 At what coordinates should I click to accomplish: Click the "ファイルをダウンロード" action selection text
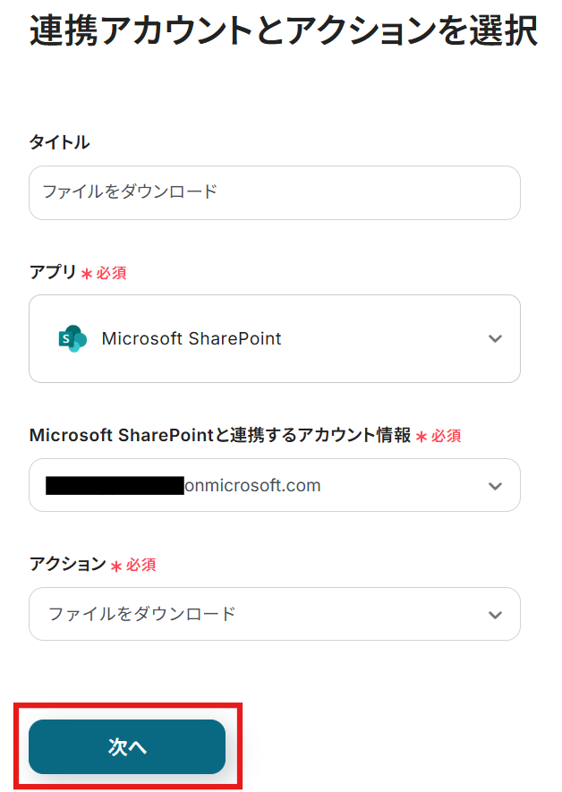click(141, 614)
